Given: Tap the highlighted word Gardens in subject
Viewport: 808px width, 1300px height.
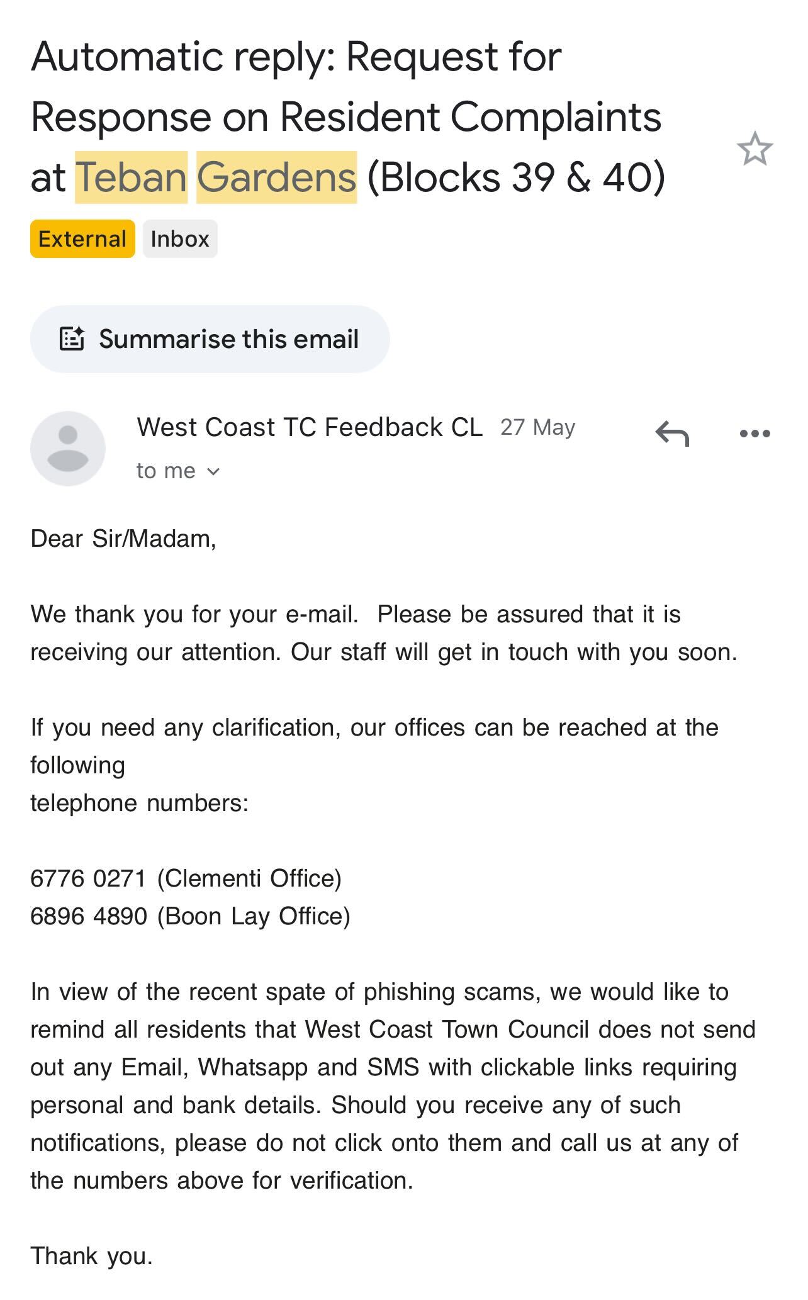Looking at the screenshot, I should [277, 177].
